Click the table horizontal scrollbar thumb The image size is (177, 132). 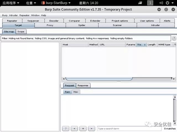[x=99, y=79]
